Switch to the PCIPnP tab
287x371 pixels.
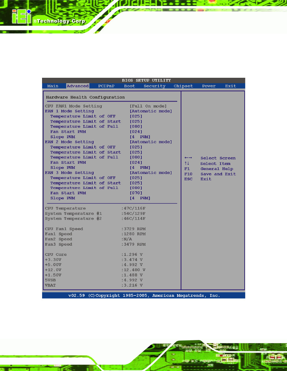[106, 86]
